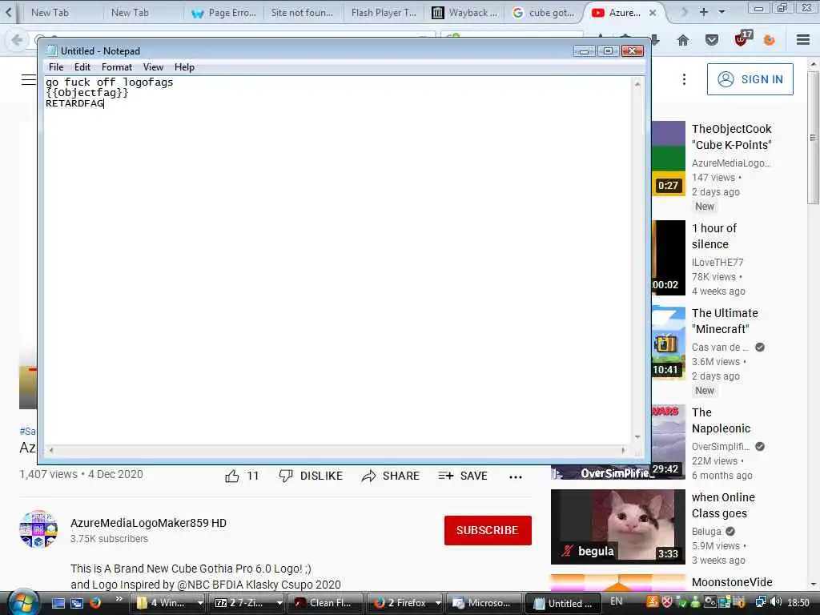
Task: Expand the 7-Zip taskbar group dropdown
Action: (279, 603)
